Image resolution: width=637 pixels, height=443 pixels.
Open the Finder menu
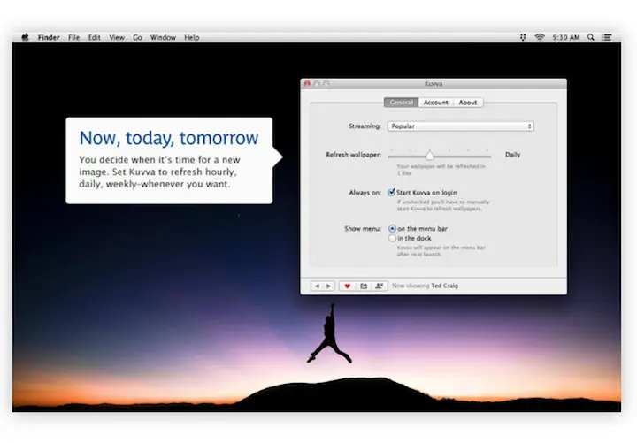click(x=49, y=37)
